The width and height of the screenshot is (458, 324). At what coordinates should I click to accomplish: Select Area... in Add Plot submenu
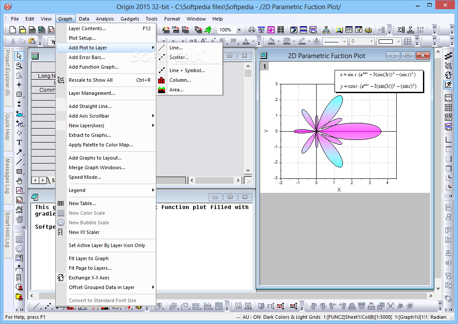190,90
